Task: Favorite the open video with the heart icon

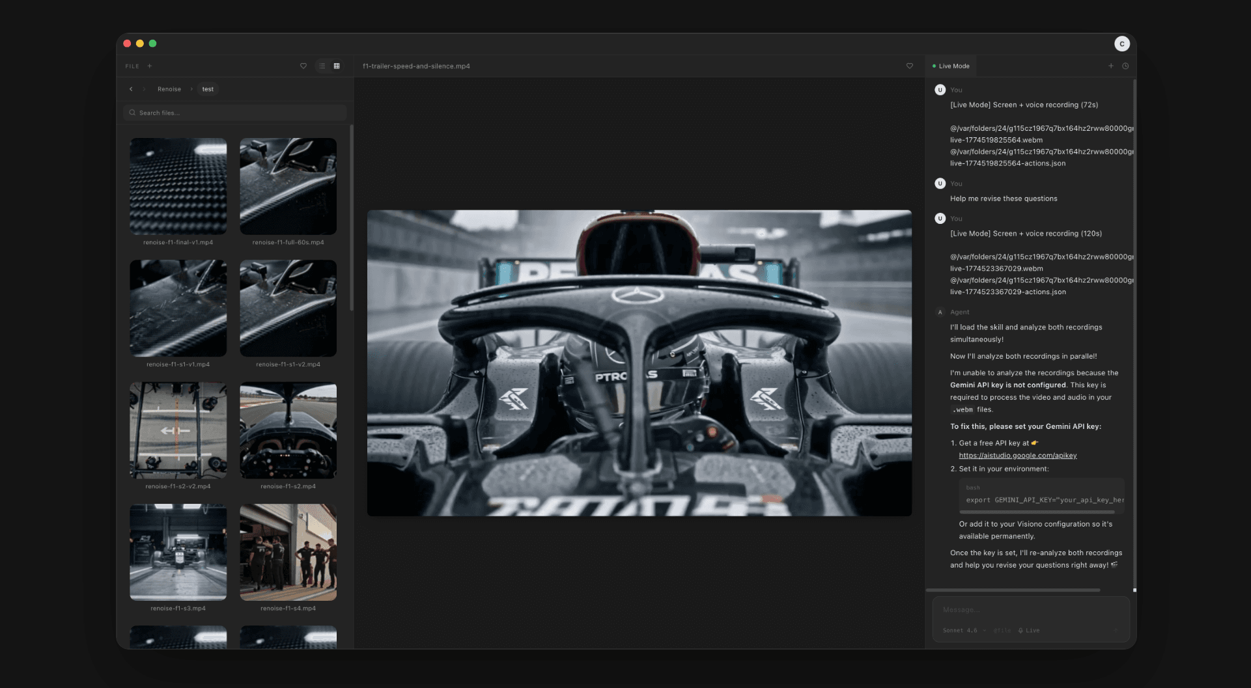Action: 910,66
